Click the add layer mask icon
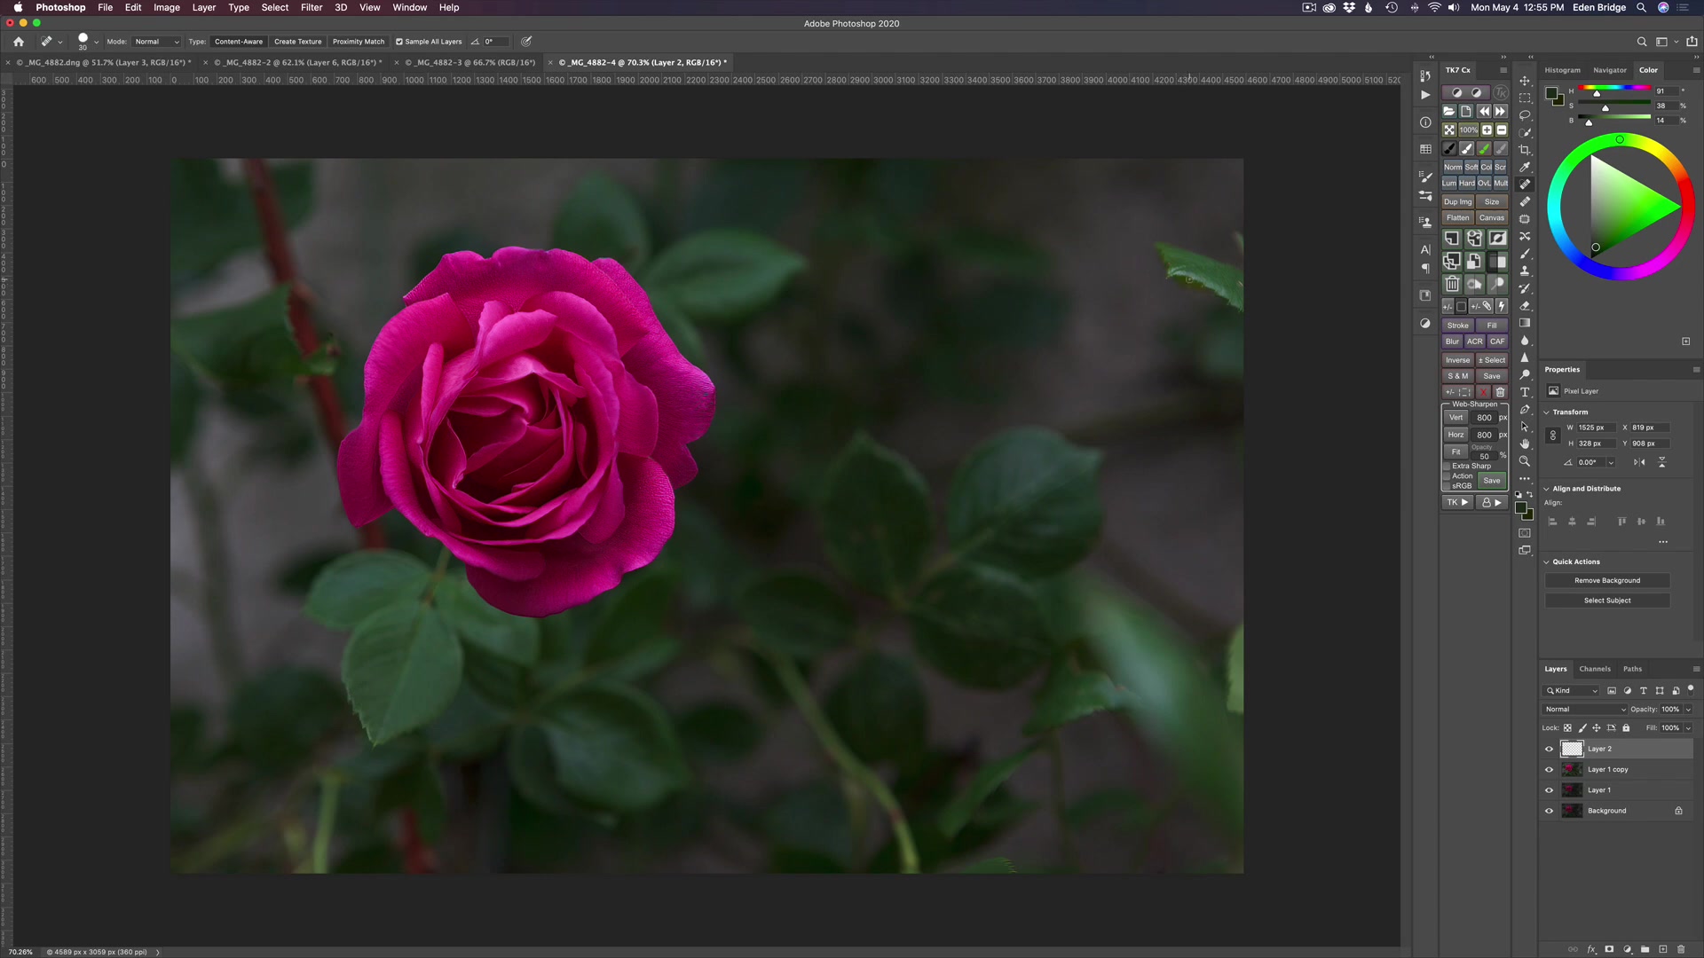1704x958 pixels. click(1609, 949)
